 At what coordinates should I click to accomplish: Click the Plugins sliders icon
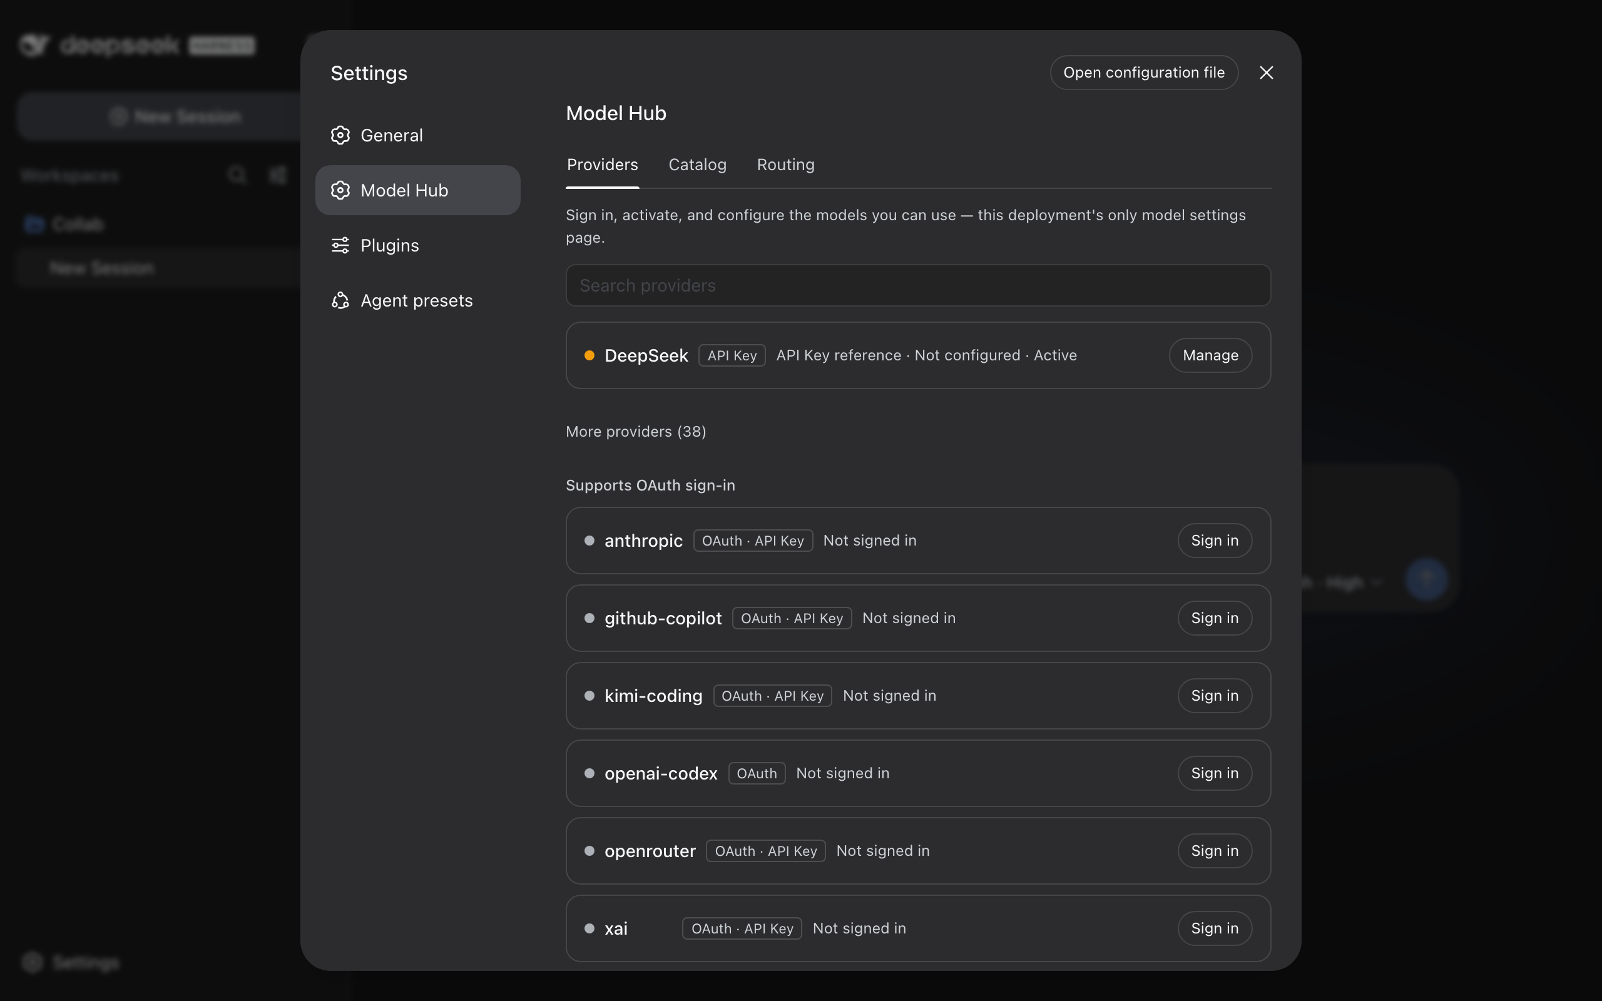[x=340, y=246]
